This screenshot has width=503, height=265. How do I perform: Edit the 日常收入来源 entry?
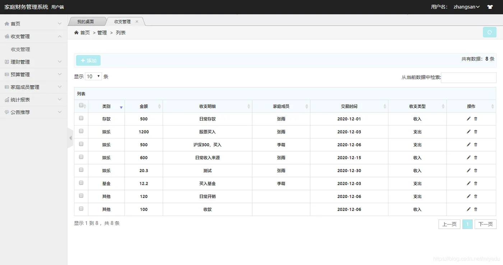[x=469, y=157]
